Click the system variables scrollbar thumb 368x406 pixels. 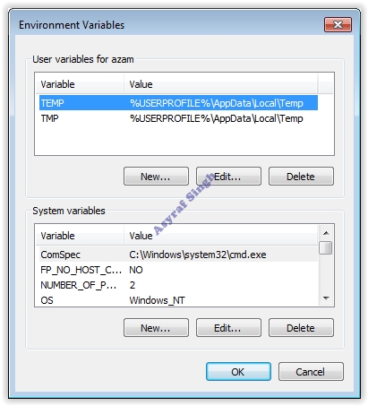[x=325, y=247]
